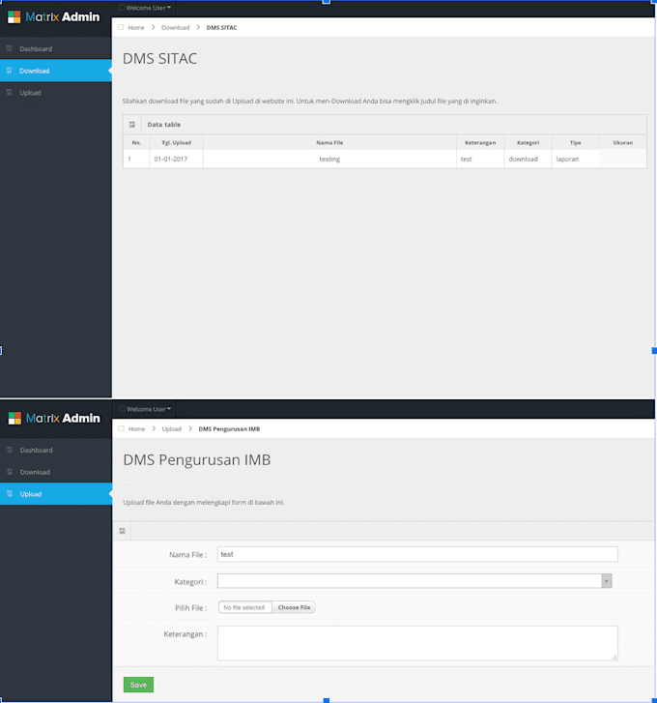Click the Kategori column header
The height and width of the screenshot is (703, 657).
click(528, 142)
